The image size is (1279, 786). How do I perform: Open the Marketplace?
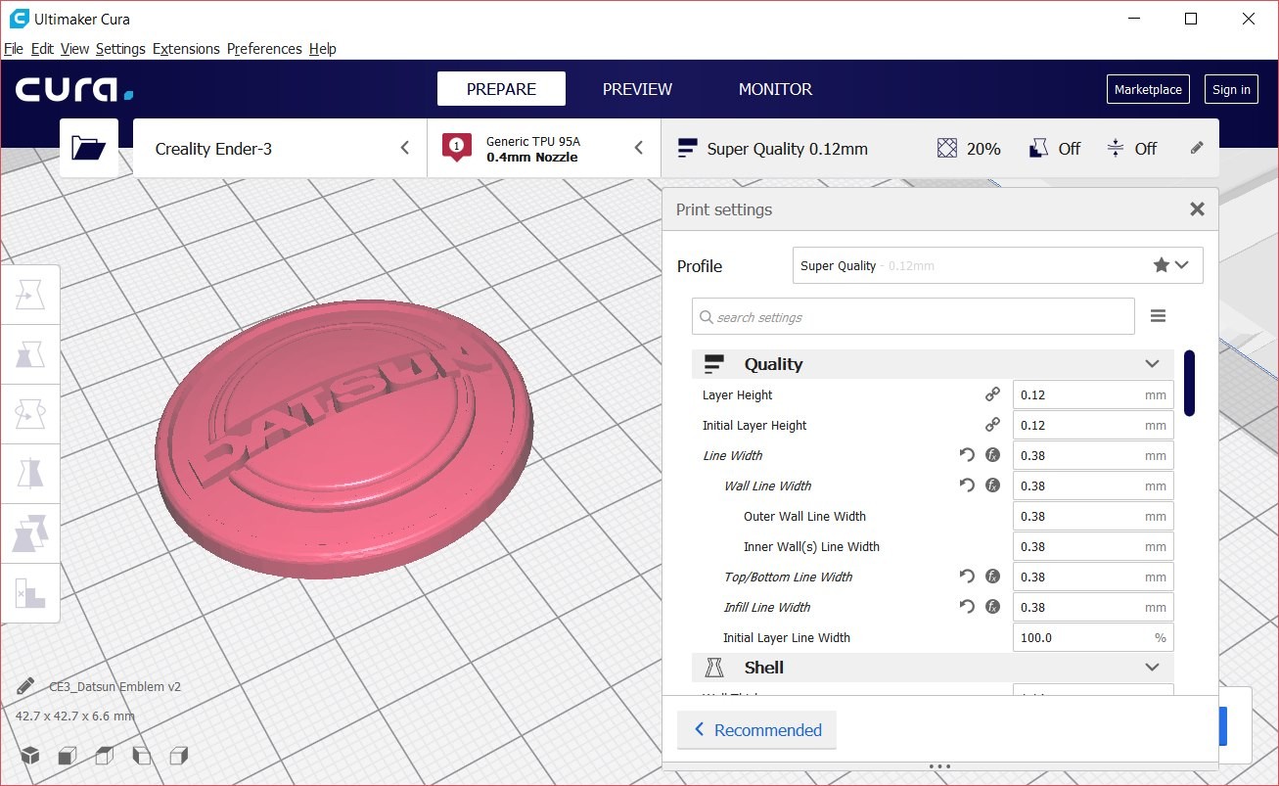click(1148, 89)
